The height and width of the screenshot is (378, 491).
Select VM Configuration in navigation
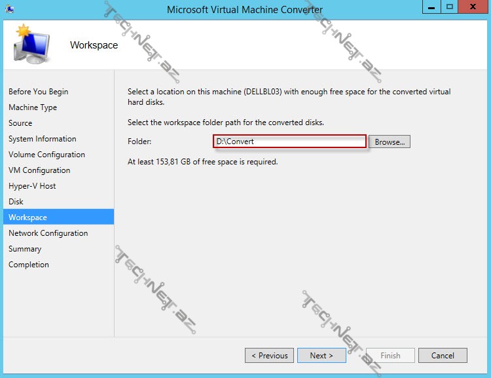39,170
